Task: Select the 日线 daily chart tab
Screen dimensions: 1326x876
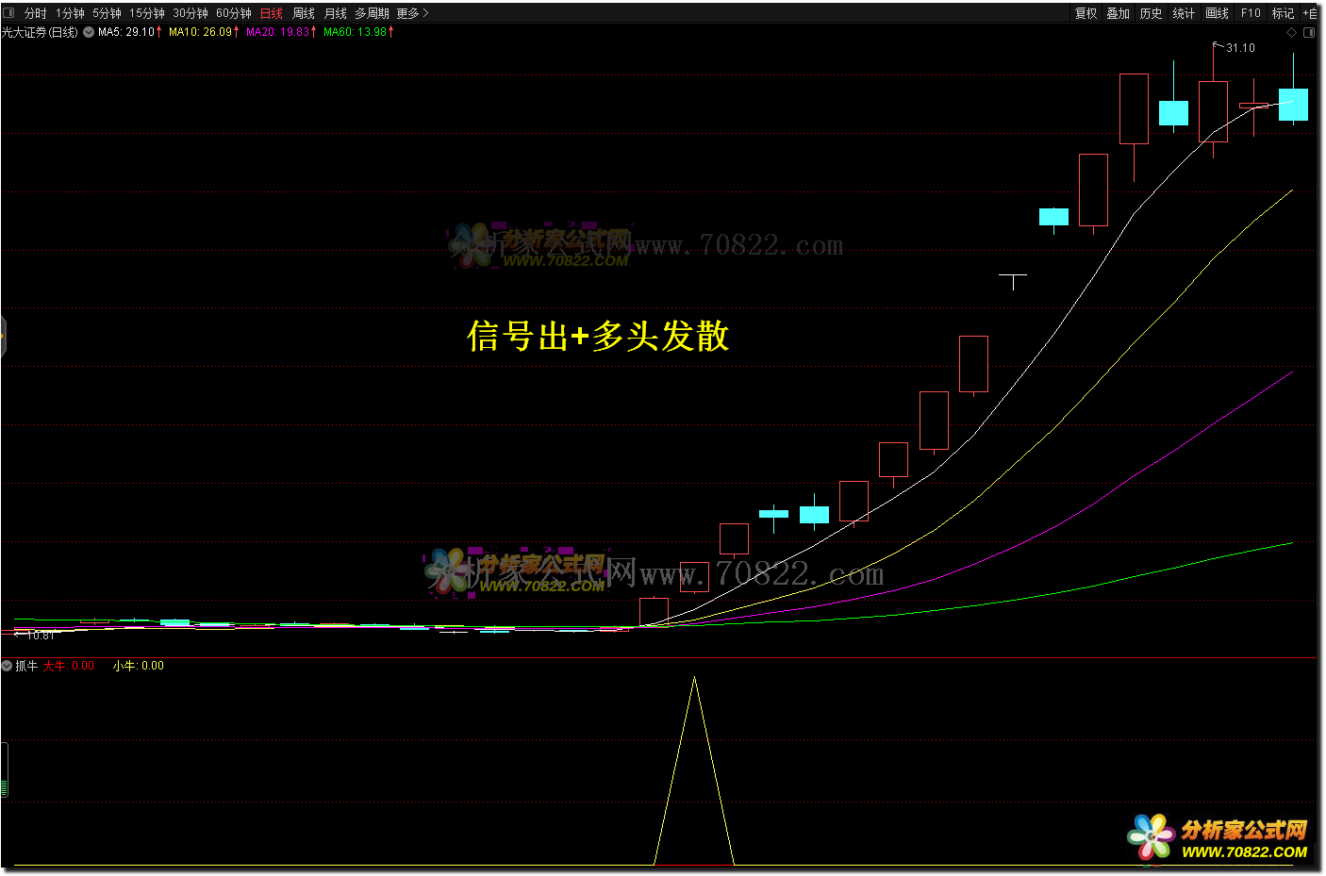Action: click(x=272, y=13)
